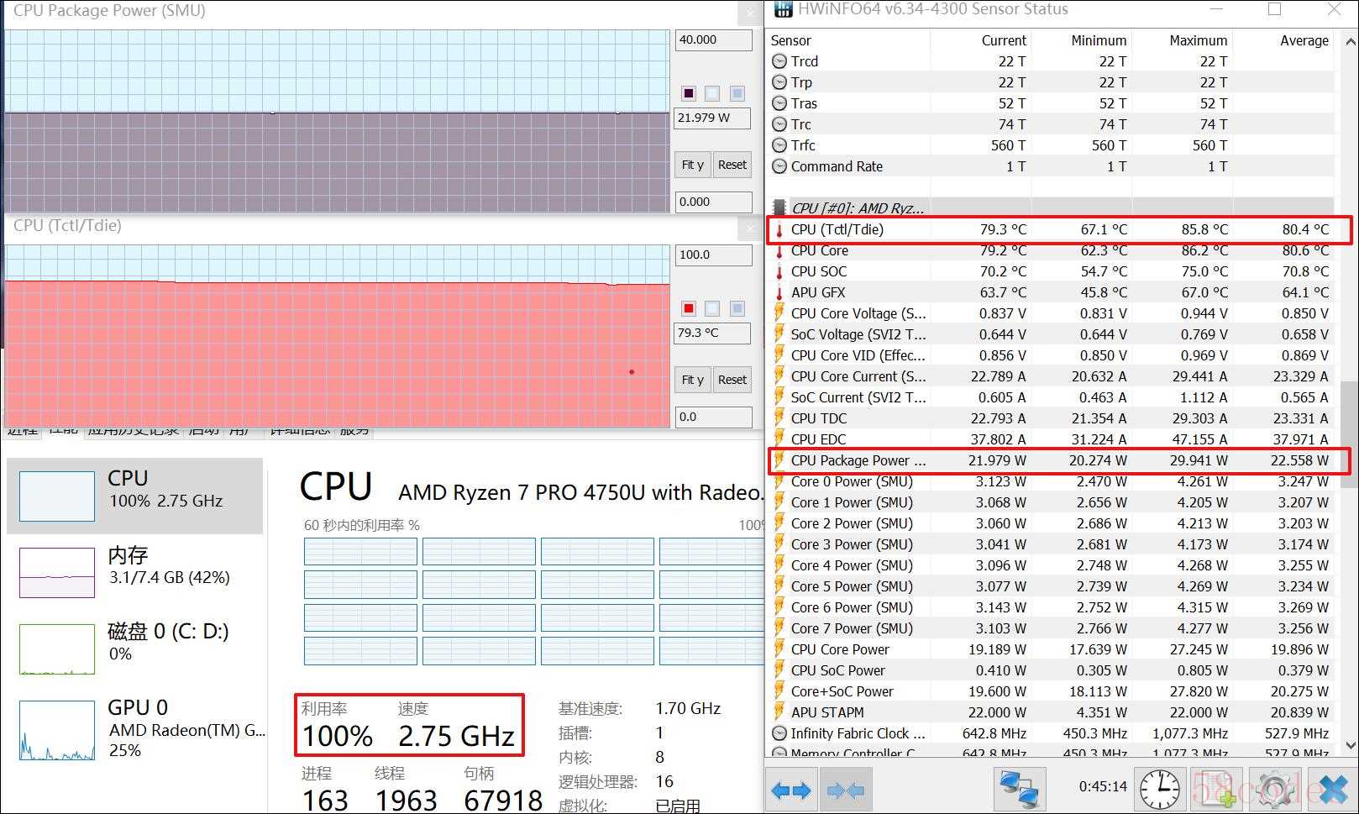Screen dimensions: 1359x814
Task: Click the clock icon beside Infinity Fabric Clock
Action: (779, 733)
